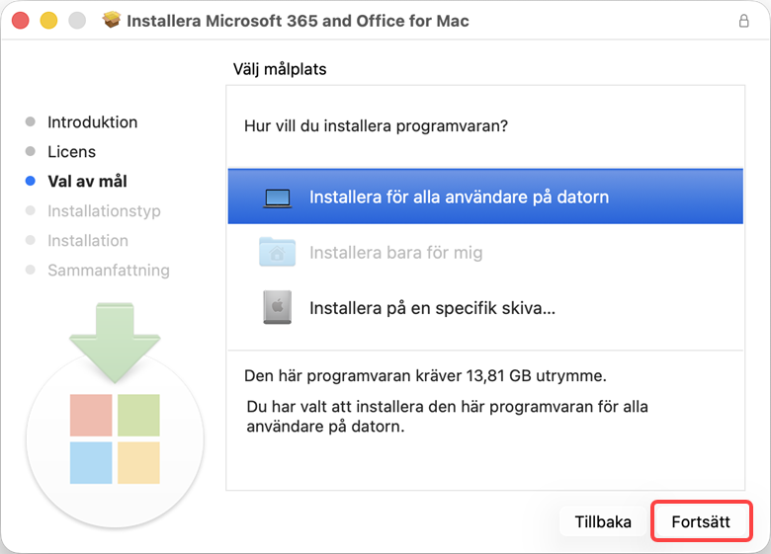Go to the Introduktion step
The height and width of the screenshot is (554, 771).
[x=92, y=122]
